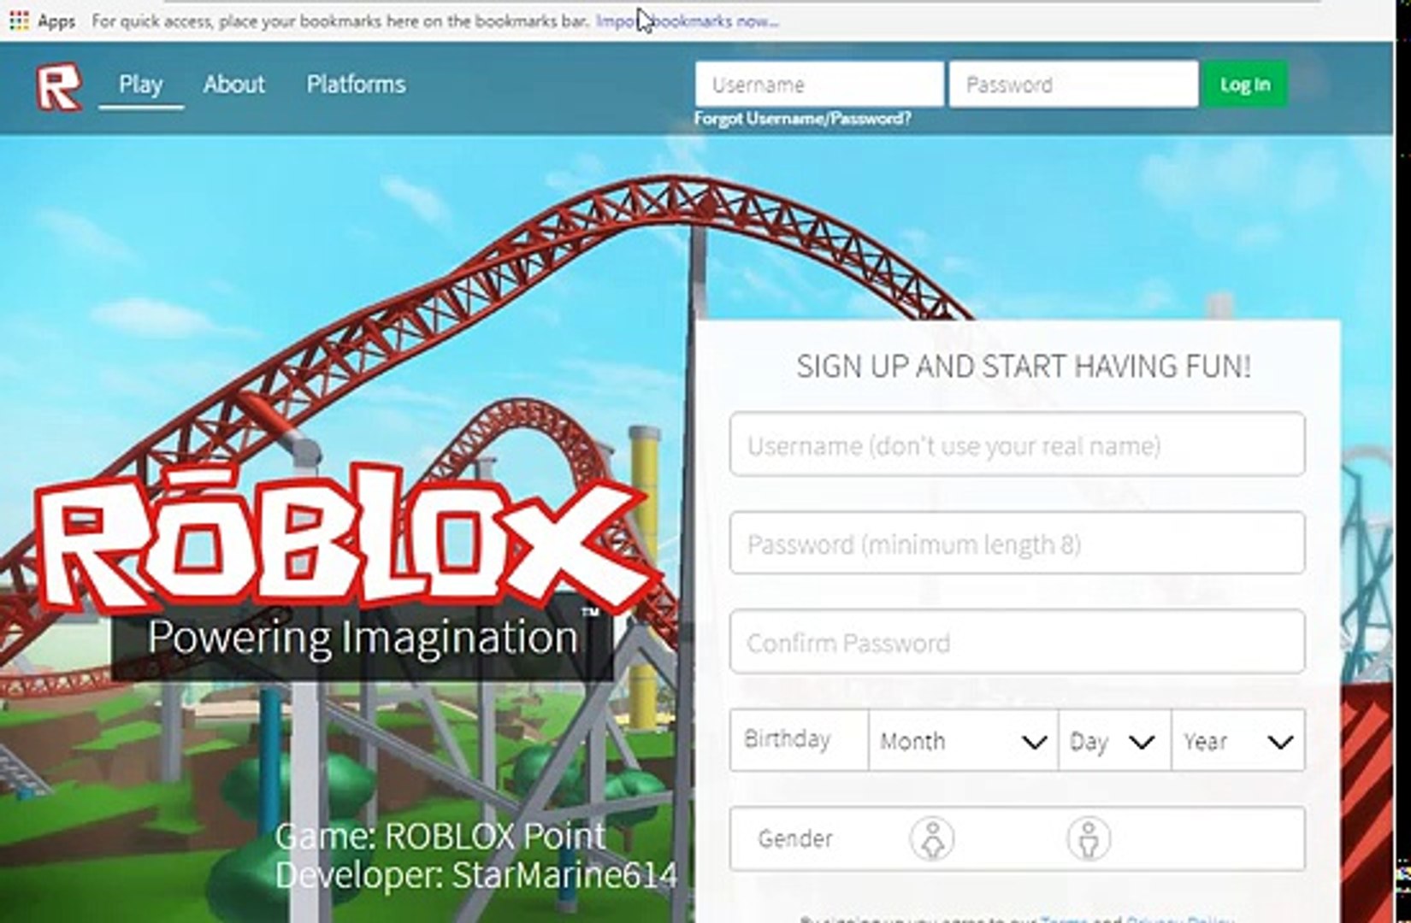Click the 'Powering Imagination' tagline text
This screenshot has width=1411, height=923.
(x=363, y=638)
